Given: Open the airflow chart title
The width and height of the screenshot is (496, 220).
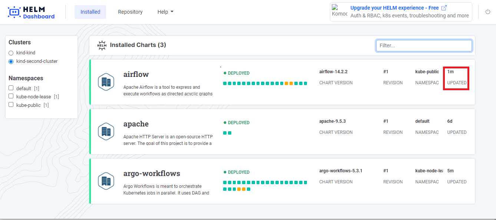Looking at the screenshot, I should (136, 74).
